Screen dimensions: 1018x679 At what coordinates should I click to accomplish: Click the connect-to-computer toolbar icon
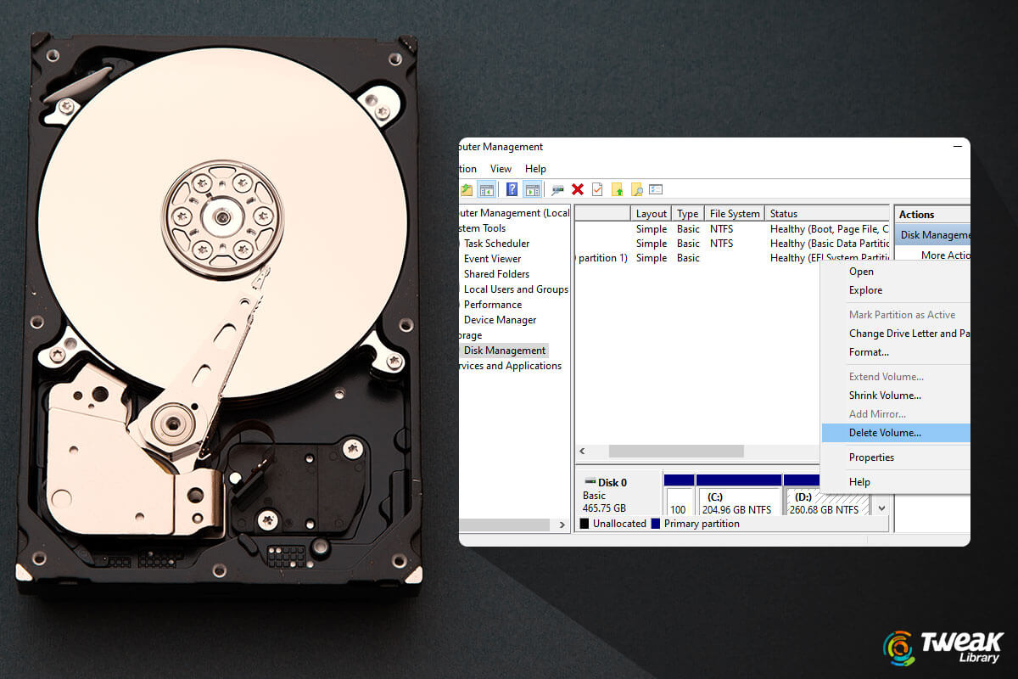click(x=556, y=188)
